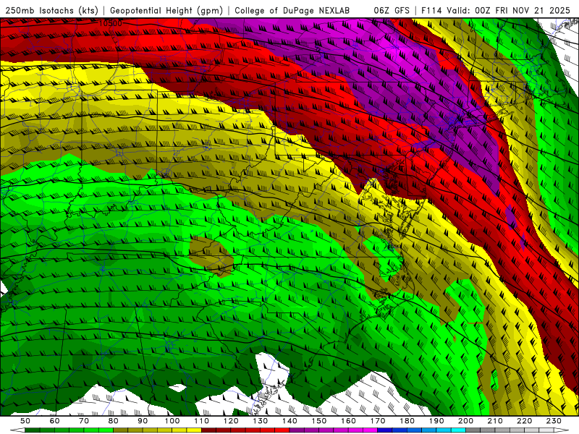Viewport: 579px width, 434px height.
Task: Click the 'Geopotential Height (gpm)' header text
Action: pyautogui.click(x=166, y=10)
